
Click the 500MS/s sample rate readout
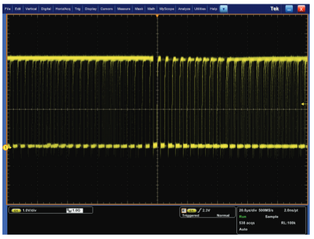coord(266,211)
